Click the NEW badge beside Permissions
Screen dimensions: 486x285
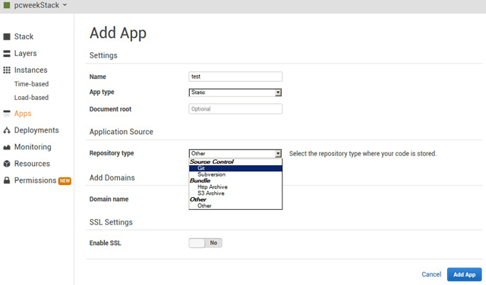(65, 181)
